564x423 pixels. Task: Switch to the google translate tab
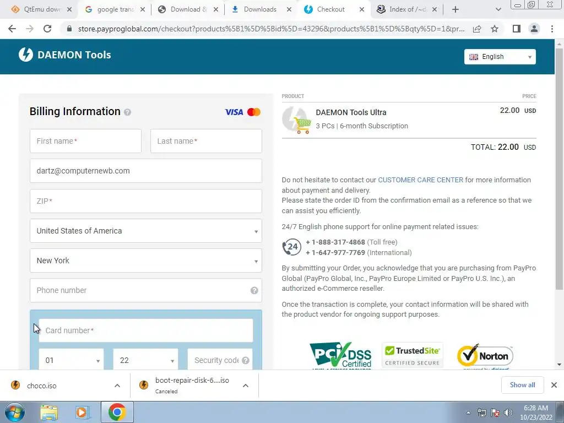111,9
